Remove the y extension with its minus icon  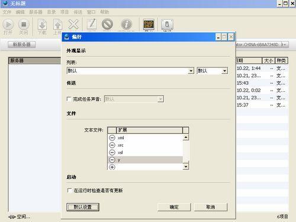[x=112, y=160]
